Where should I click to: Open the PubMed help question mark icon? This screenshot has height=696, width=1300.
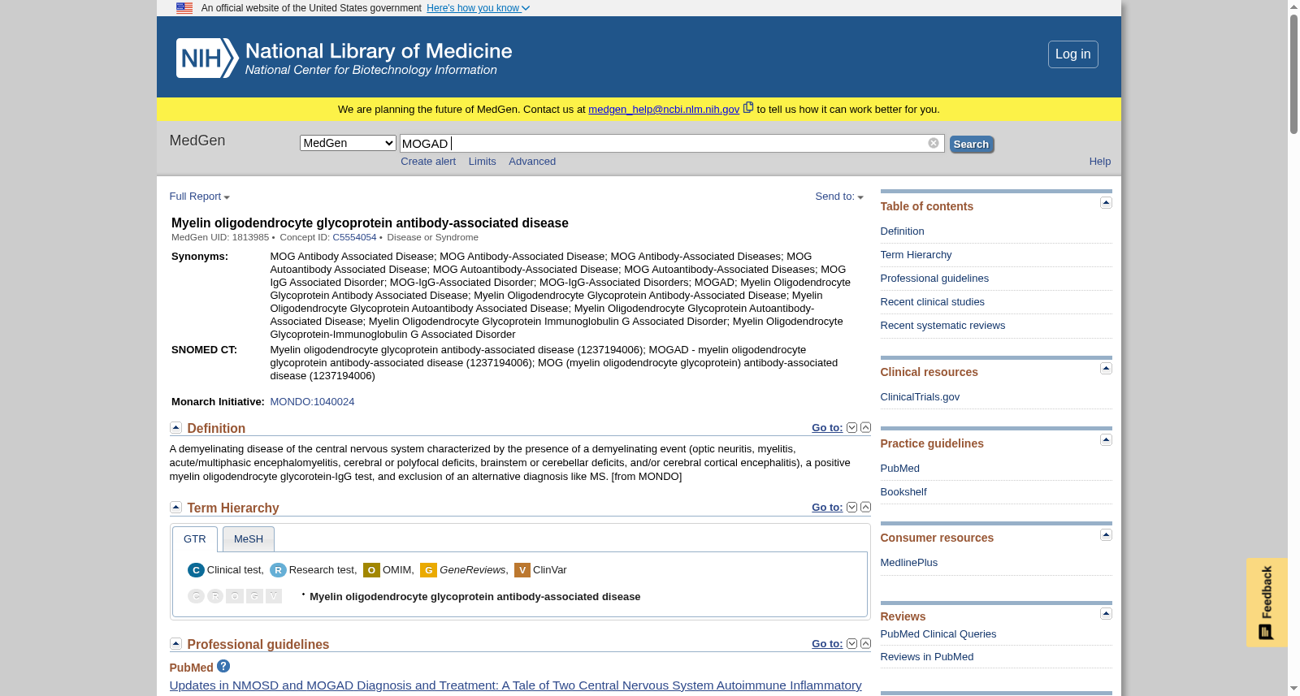223,666
